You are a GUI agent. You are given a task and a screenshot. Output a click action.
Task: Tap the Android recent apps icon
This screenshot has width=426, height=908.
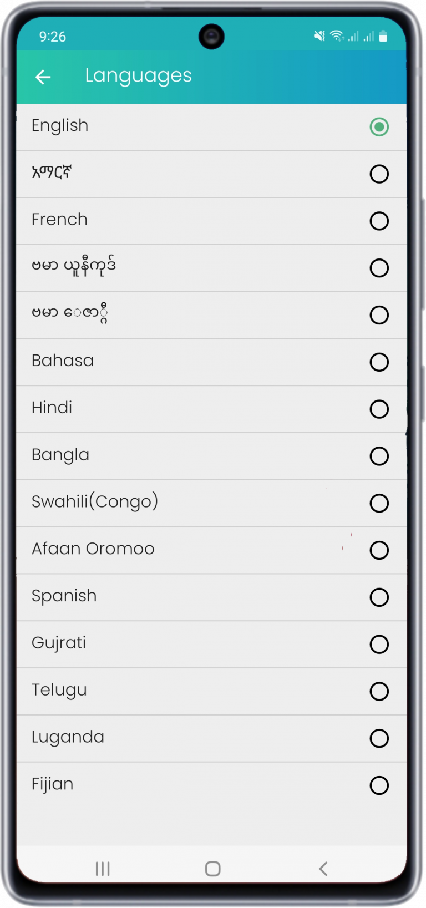tap(103, 869)
